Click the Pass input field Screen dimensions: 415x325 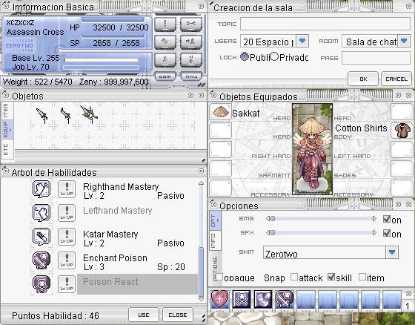pos(376,58)
